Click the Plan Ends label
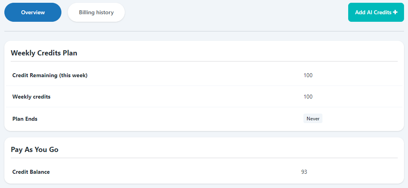Viewport: 408px width, 188px height. tap(25, 119)
